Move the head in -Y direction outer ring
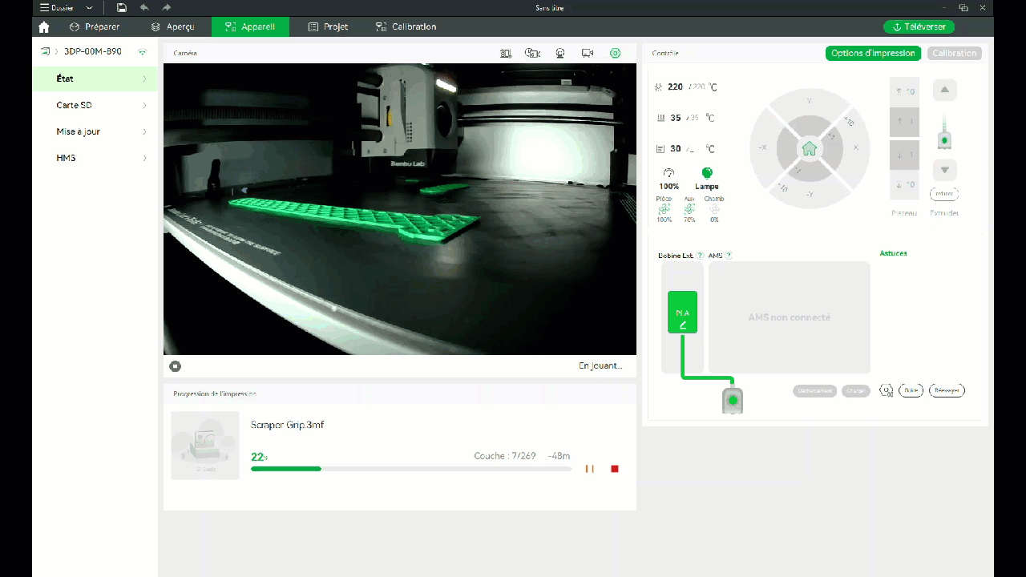 tap(809, 196)
